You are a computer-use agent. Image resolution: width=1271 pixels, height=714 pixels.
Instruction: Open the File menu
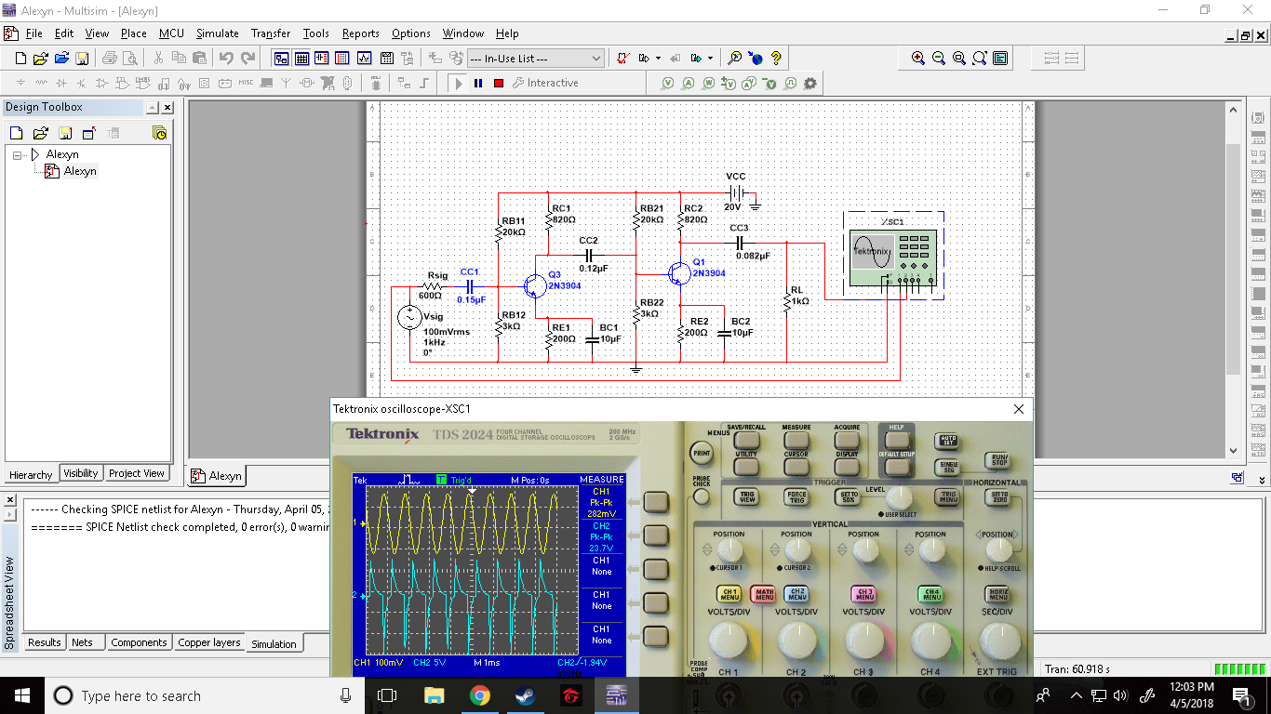(x=33, y=33)
